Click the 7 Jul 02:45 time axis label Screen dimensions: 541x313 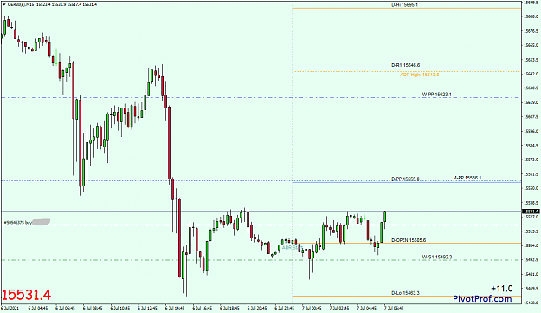click(x=339, y=308)
